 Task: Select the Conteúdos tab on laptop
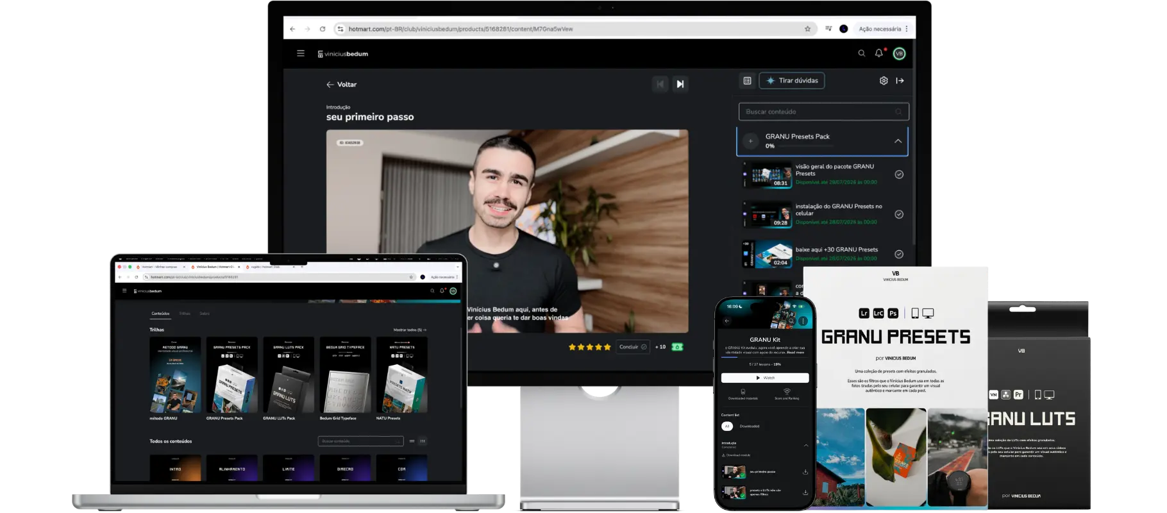(160, 314)
